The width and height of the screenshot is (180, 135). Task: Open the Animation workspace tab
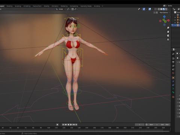click(x=55, y=6)
